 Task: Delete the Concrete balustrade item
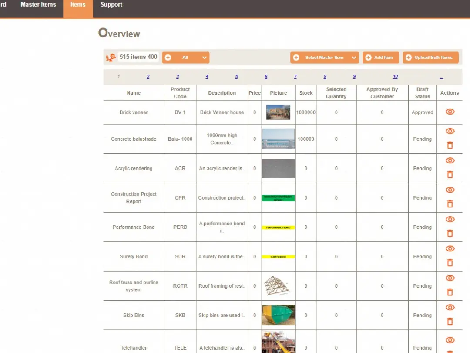tap(450, 145)
